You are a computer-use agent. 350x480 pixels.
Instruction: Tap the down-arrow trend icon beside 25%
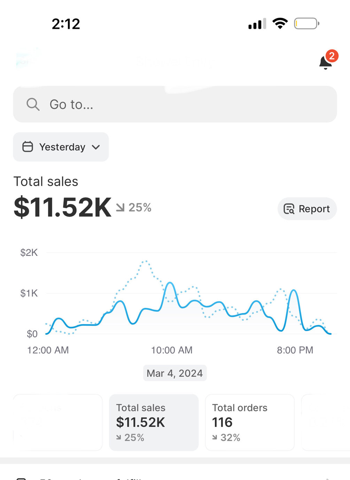[x=120, y=208]
